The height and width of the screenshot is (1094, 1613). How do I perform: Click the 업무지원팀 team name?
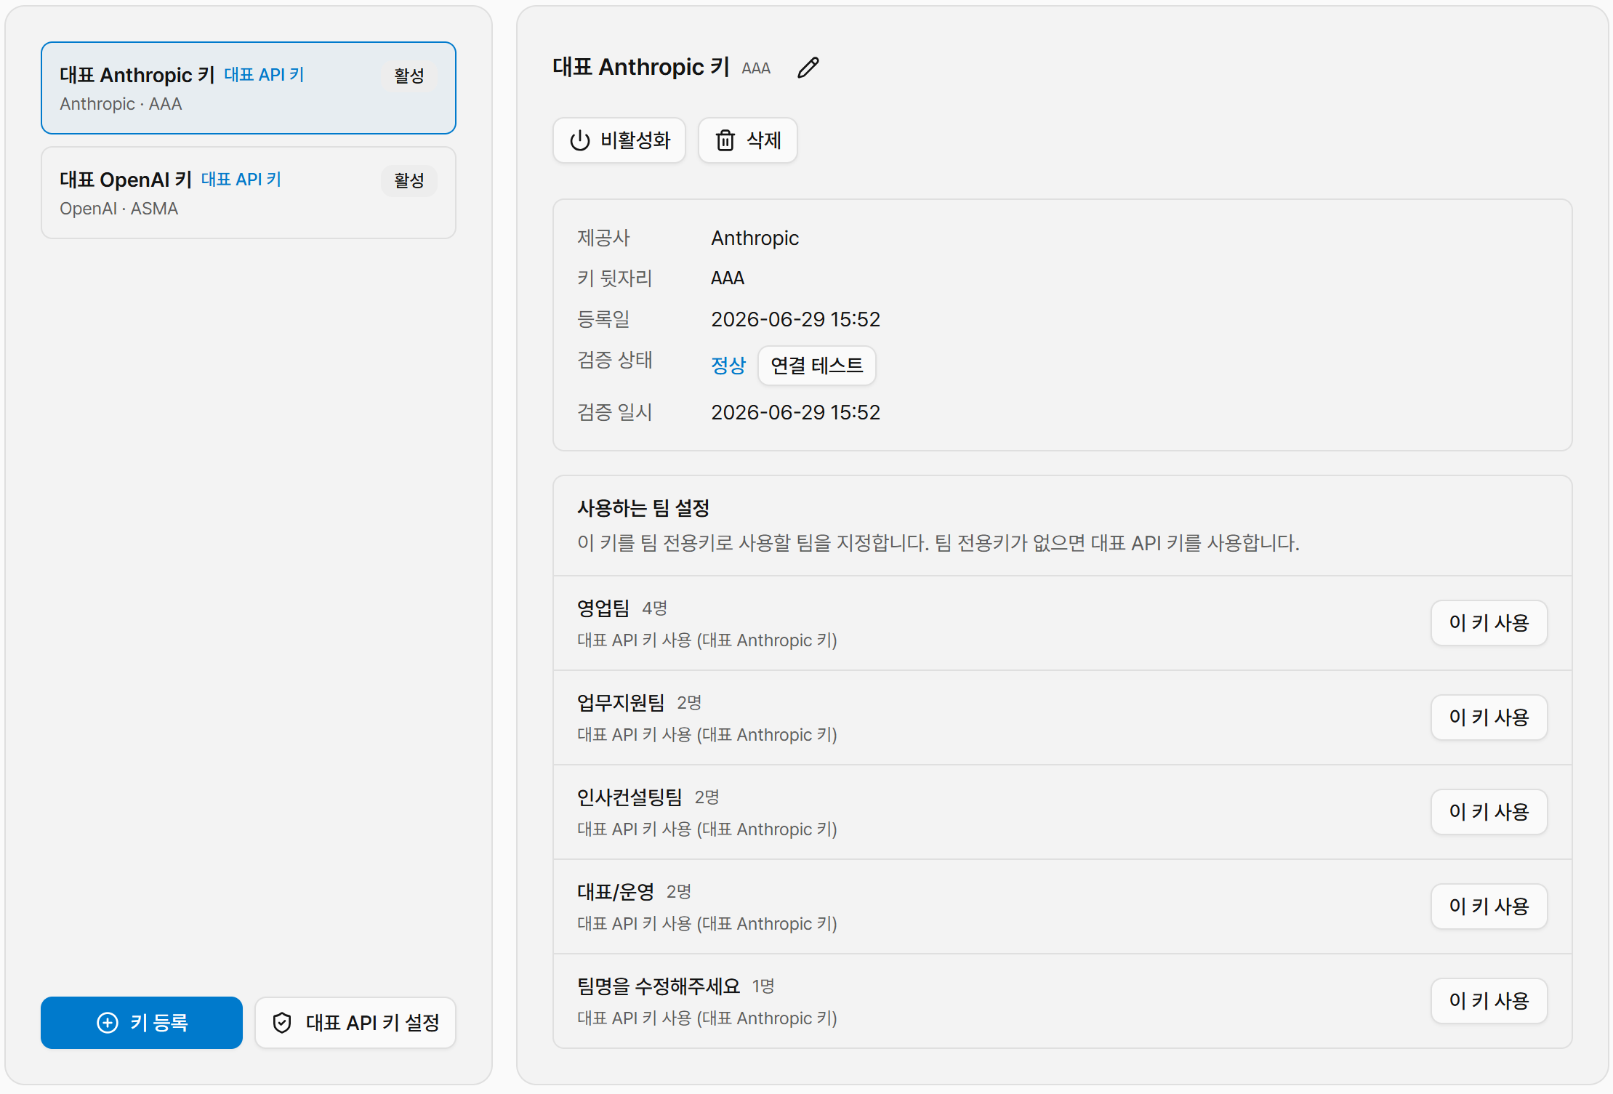(621, 703)
